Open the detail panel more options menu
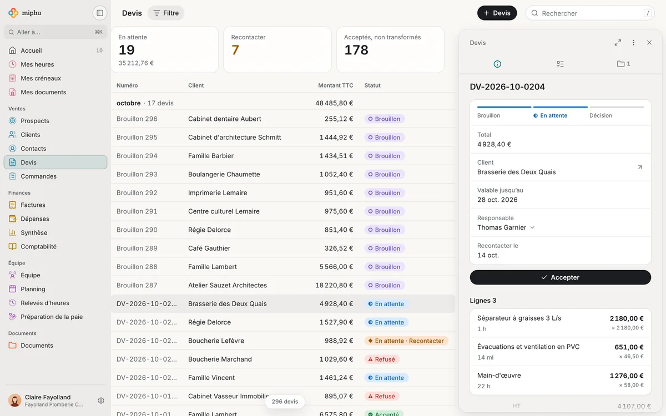 tap(633, 43)
